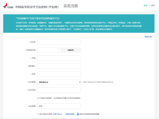Open the 注册 register link
Screen dimensions: 159x119
pos(152,5)
